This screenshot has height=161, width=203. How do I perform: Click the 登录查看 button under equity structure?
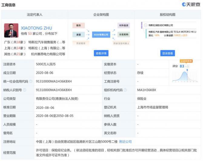pos(168,53)
